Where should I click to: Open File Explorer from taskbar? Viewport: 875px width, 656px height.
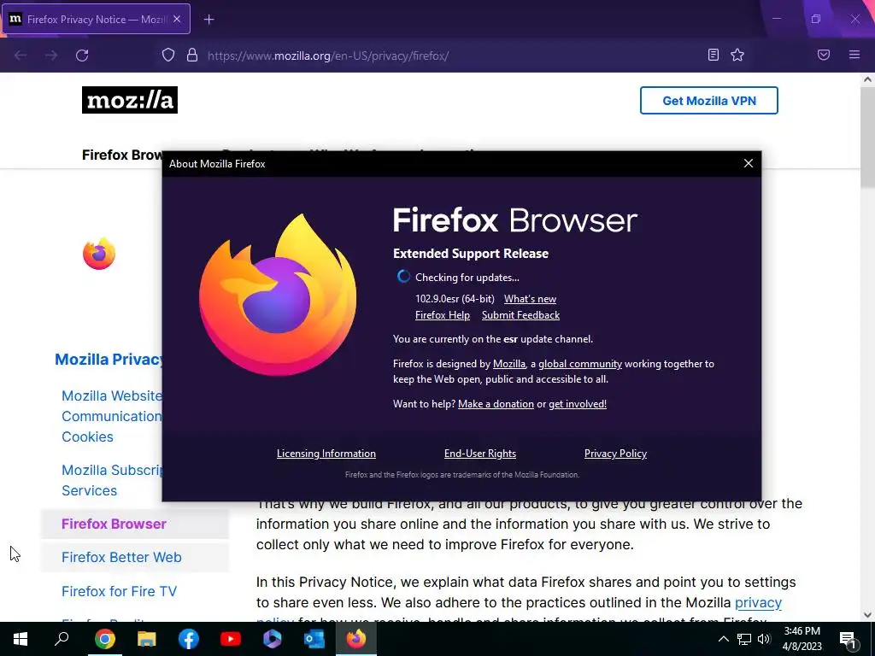pyautogui.click(x=146, y=639)
